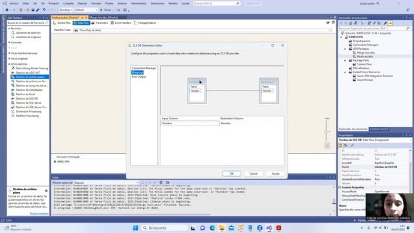414x233 pixels.
Task: Select Project.params in Solution Explorer
Action: pos(362,41)
